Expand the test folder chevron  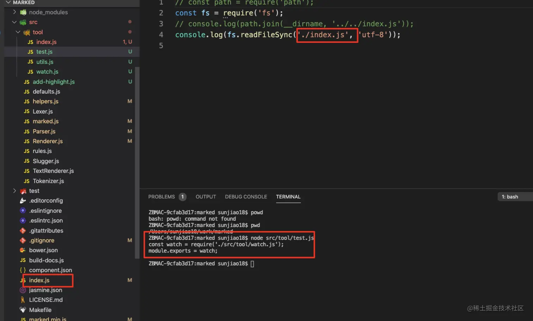(x=14, y=191)
